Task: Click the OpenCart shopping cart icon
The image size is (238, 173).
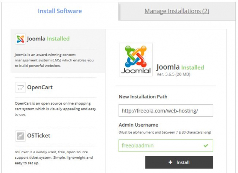Action: 20,88
